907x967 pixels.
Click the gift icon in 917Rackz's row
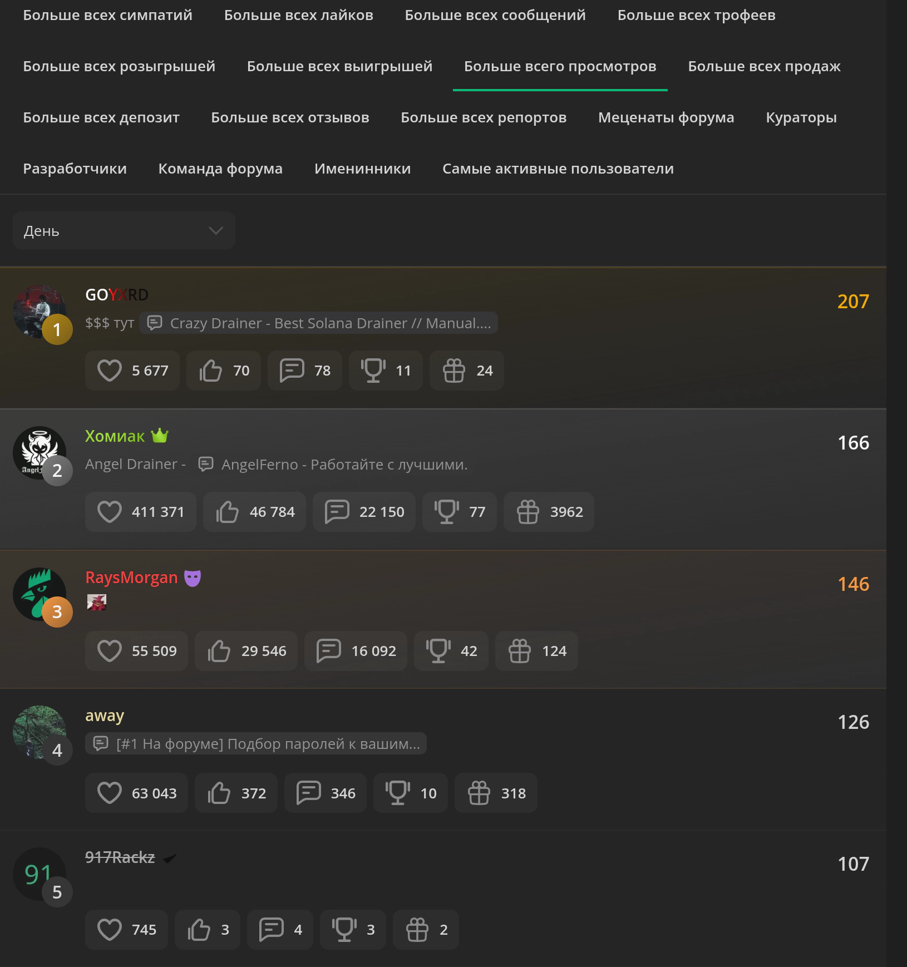coord(417,930)
